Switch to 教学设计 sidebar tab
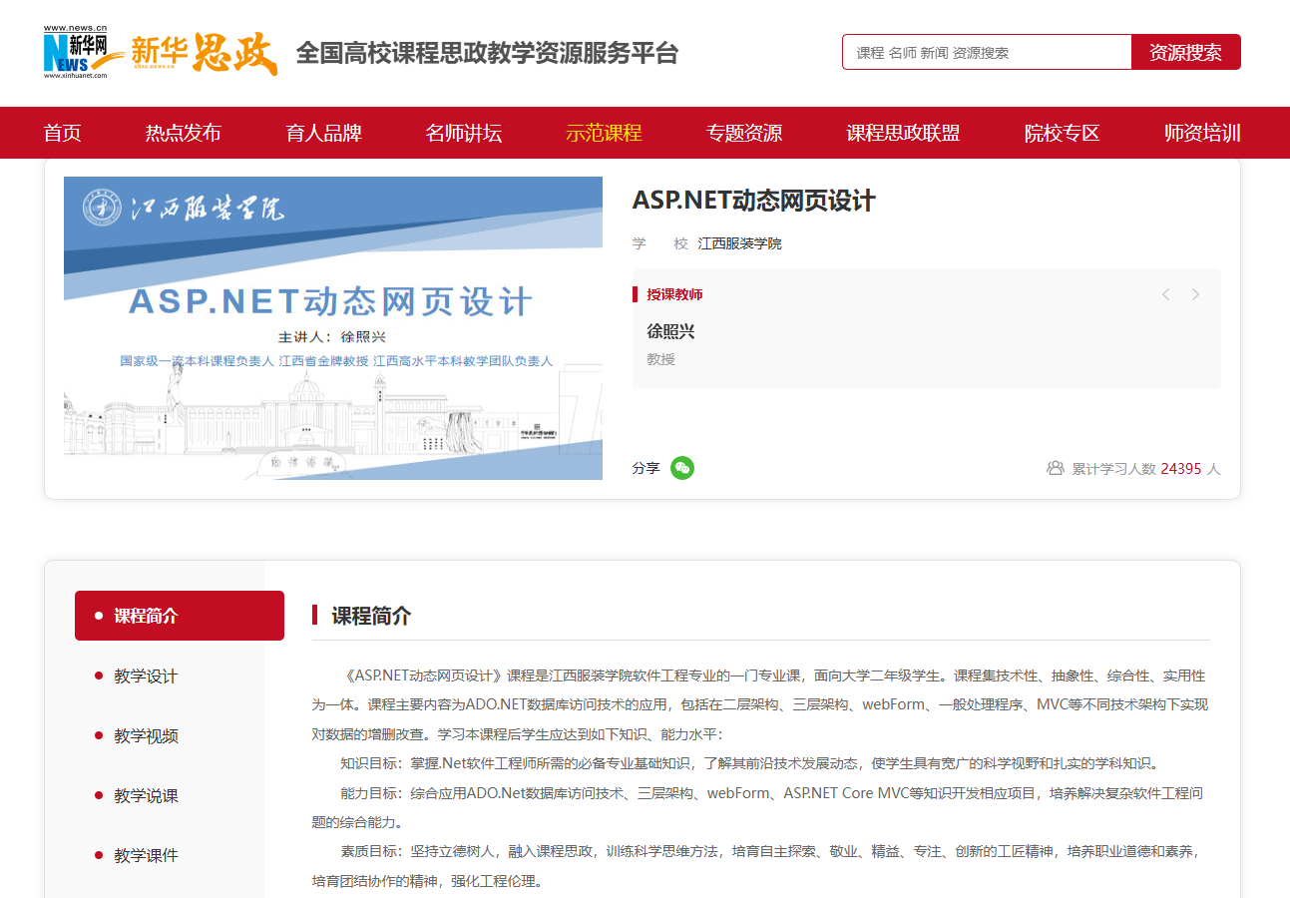The image size is (1290, 898). [x=146, y=675]
